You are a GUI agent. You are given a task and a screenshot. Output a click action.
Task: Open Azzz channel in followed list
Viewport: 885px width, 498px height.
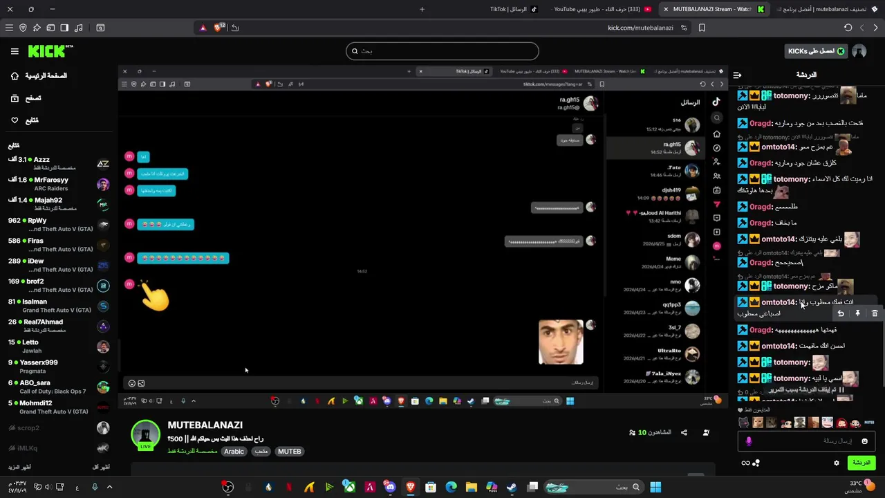pyautogui.click(x=59, y=163)
